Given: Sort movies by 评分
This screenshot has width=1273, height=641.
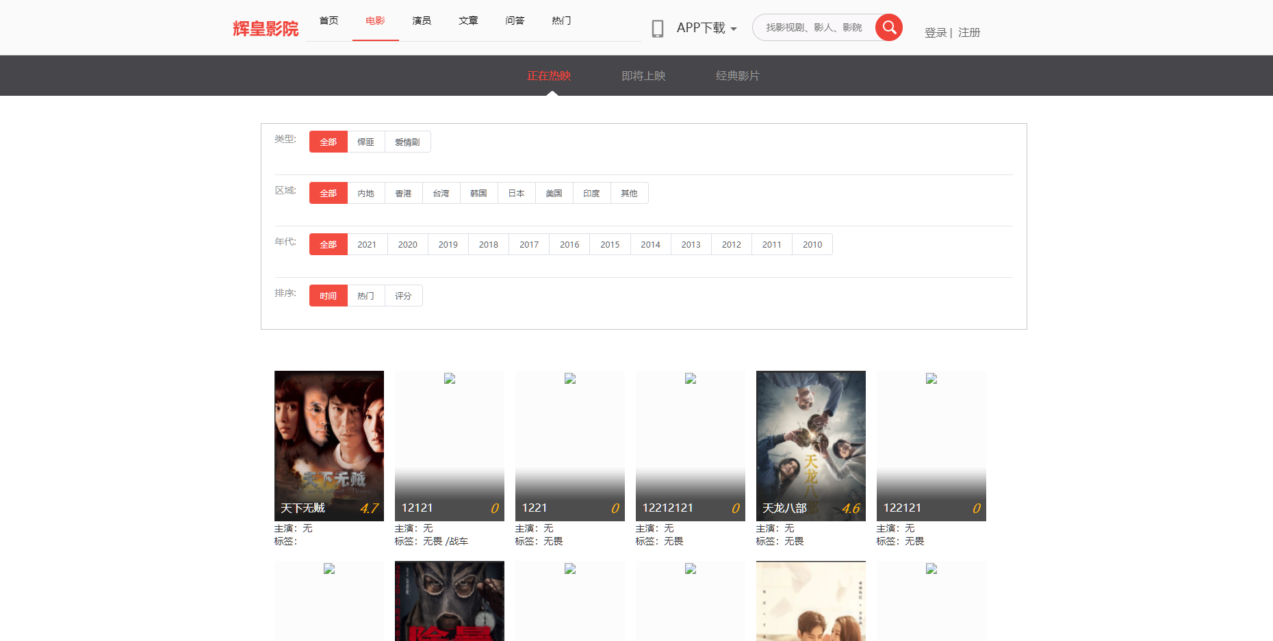Looking at the screenshot, I should (403, 296).
